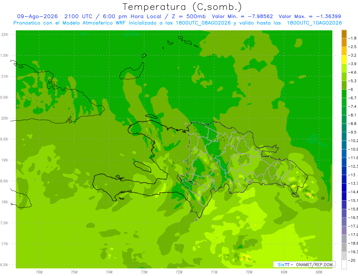Click the '-8.1' colorbar value

click(353, 115)
